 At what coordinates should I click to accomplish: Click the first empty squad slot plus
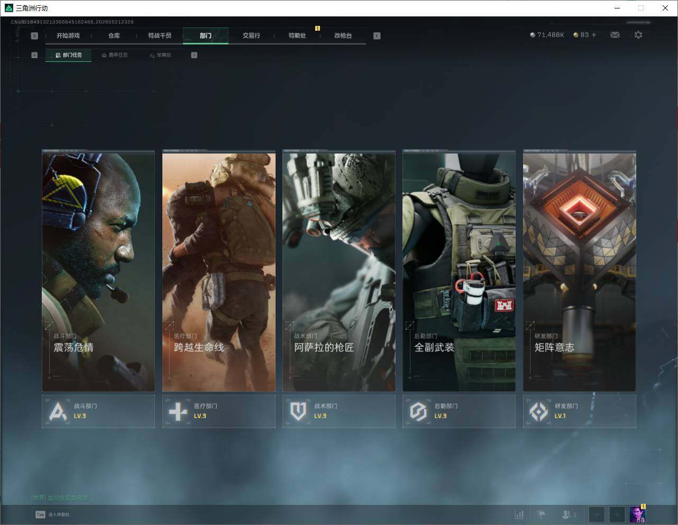point(596,514)
